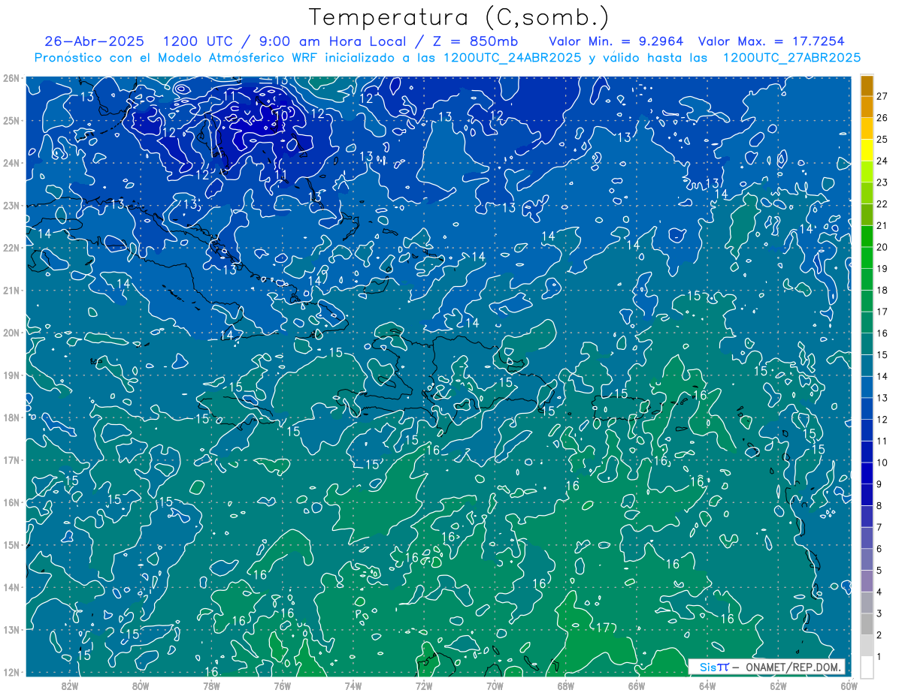Click the "10" contour label on the map
Screen dimensions: 902x696
[x=280, y=115]
